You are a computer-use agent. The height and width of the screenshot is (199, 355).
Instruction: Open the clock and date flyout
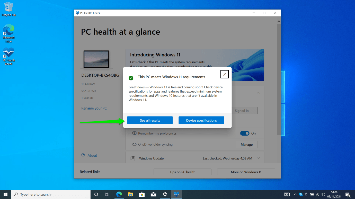tap(334, 194)
